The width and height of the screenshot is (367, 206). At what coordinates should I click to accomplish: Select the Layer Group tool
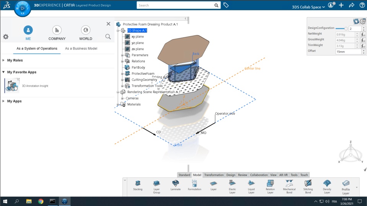157,187
